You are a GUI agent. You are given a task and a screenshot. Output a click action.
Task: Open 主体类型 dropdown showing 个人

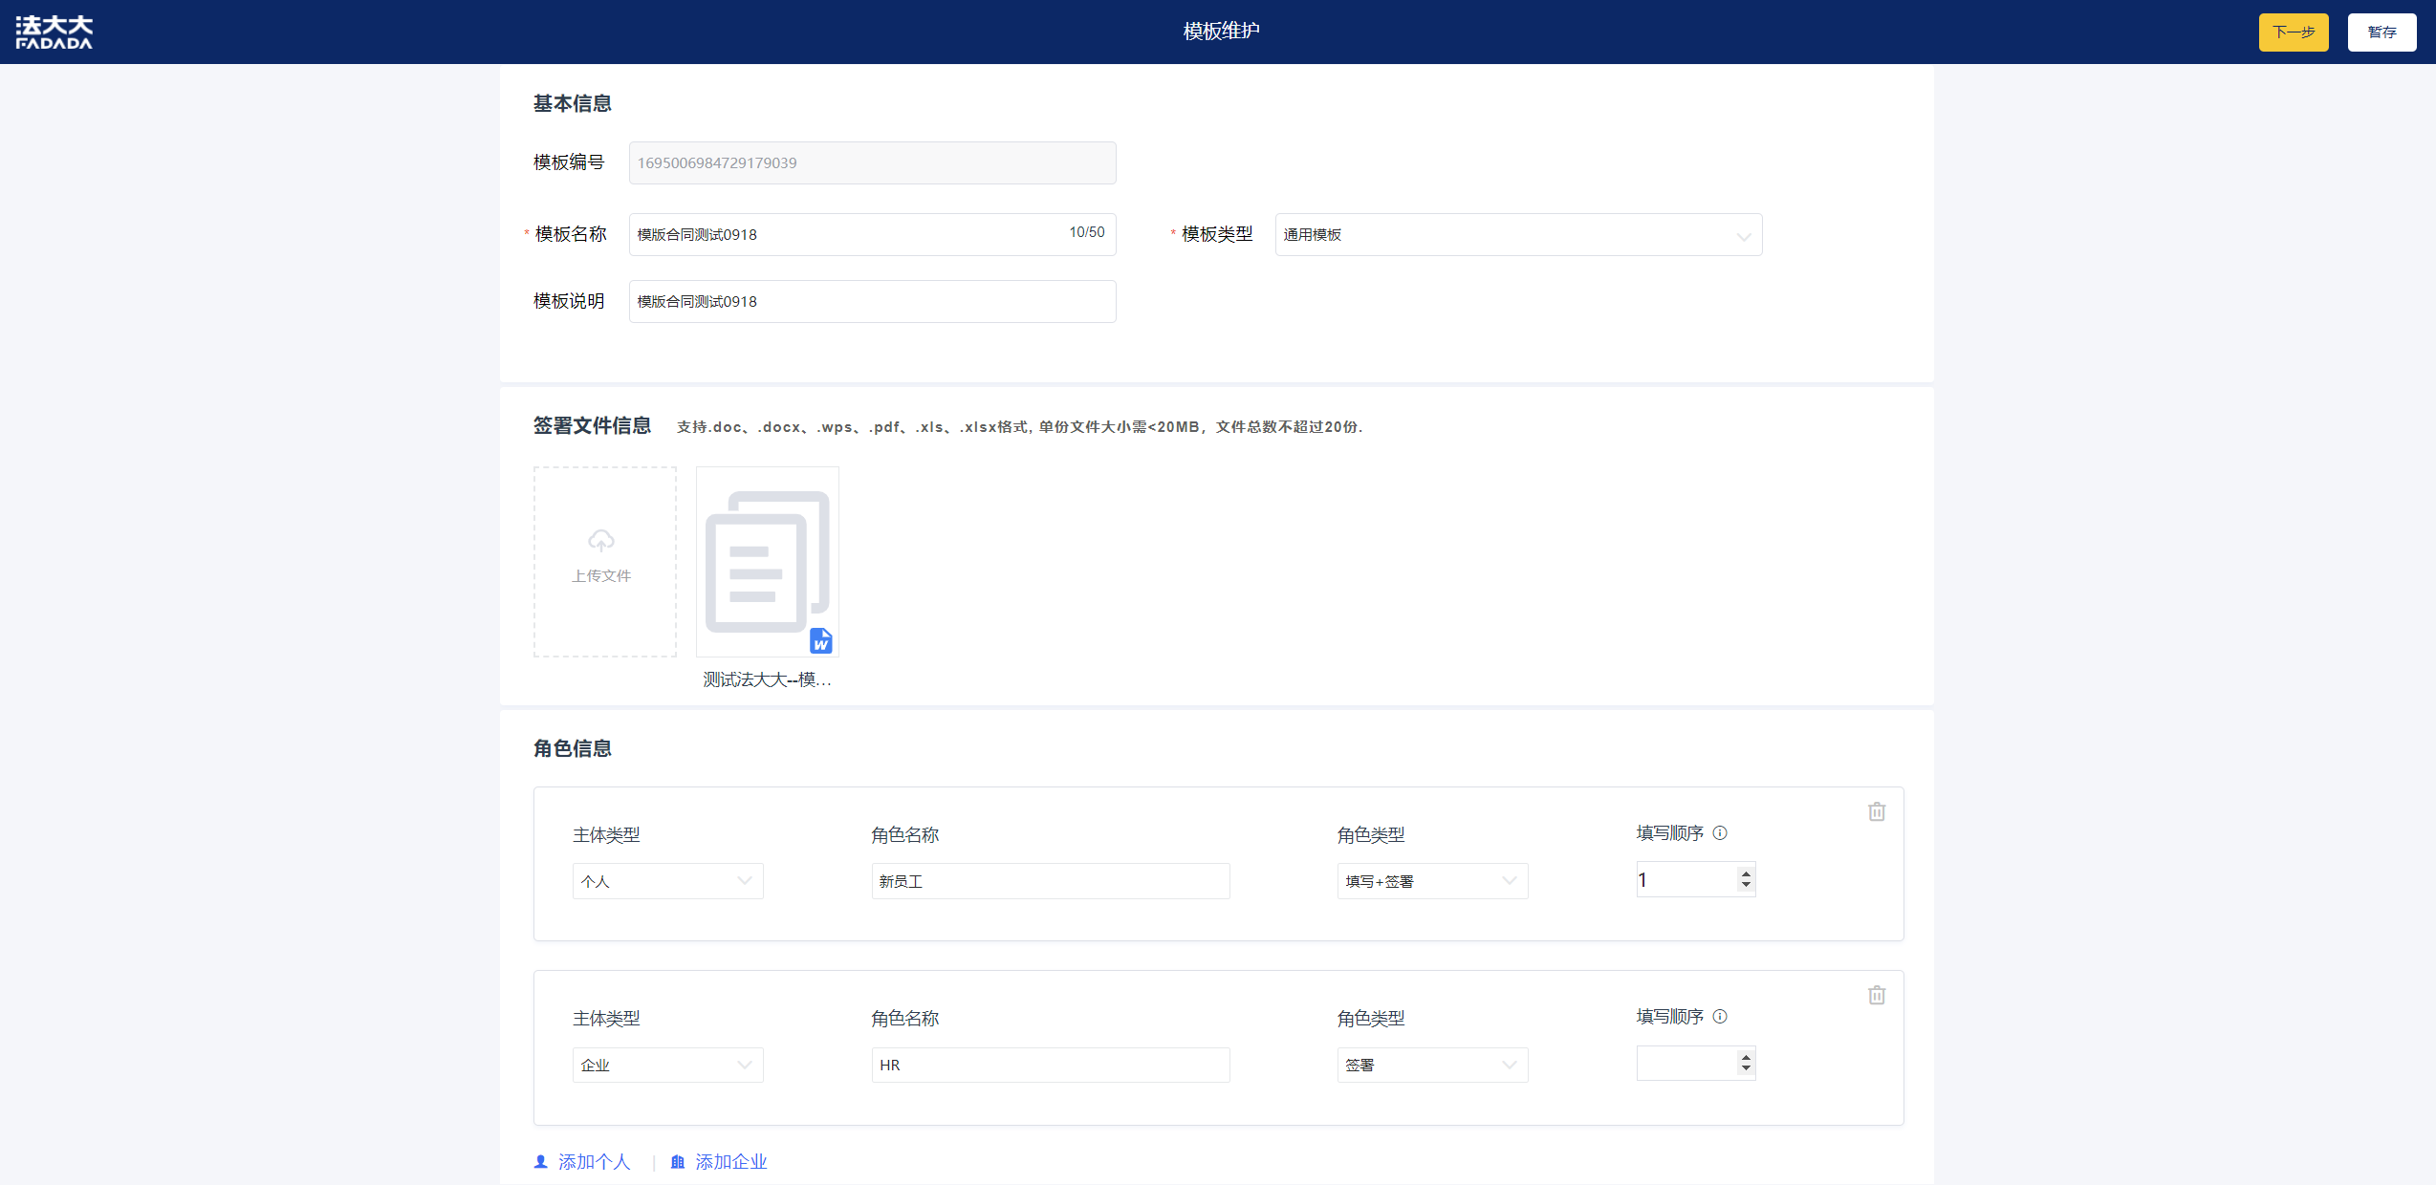pyautogui.click(x=667, y=881)
